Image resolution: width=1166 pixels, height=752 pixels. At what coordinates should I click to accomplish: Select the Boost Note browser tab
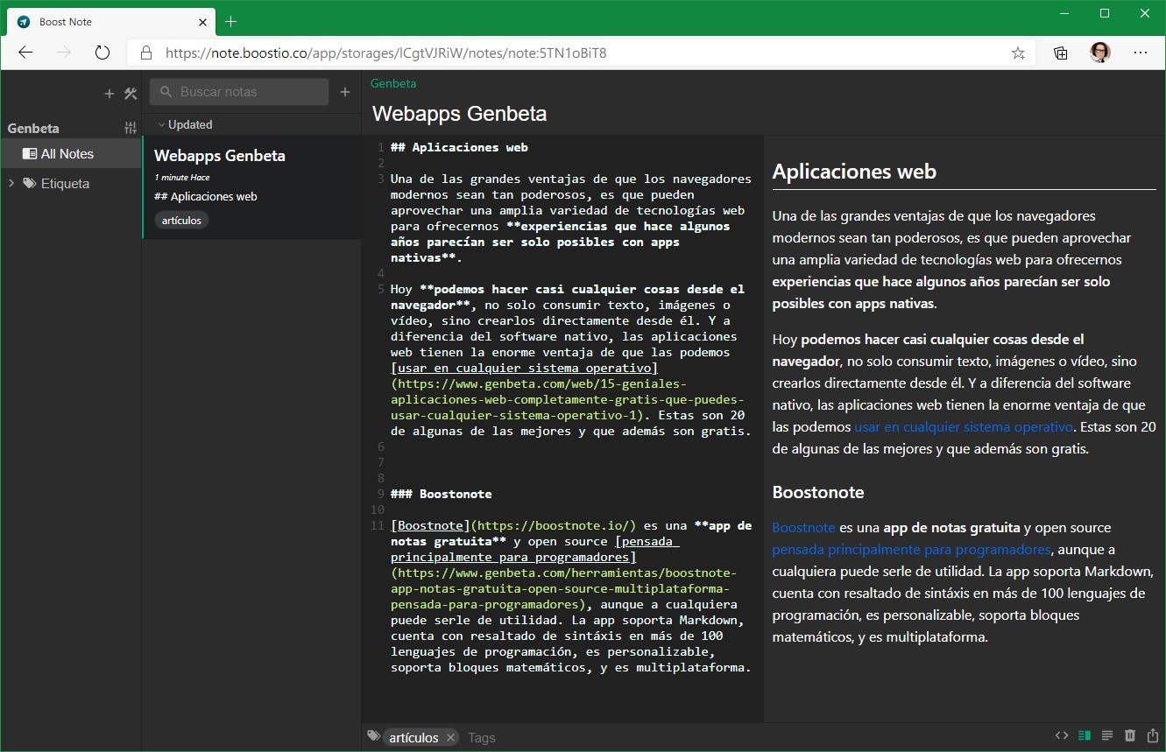pos(105,22)
